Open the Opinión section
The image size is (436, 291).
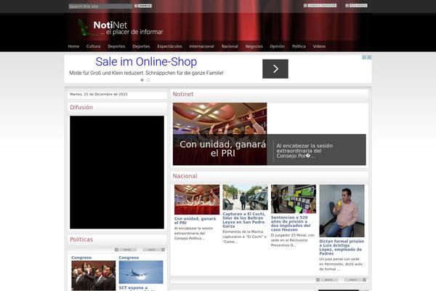coord(278,47)
